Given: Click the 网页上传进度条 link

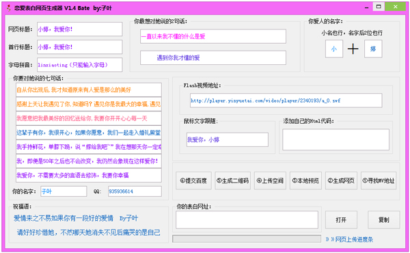Looking at the screenshot, I should pyautogui.click(x=349, y=239).
